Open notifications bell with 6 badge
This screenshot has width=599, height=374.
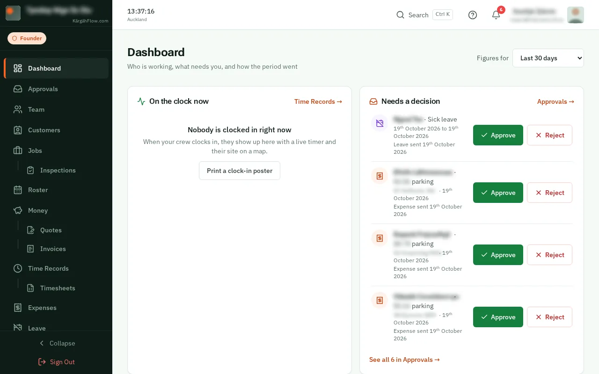pyautogui.click(x=496, y=15)
